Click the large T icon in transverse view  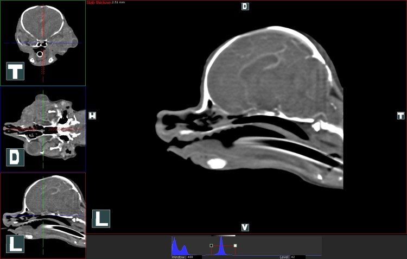(x=15, y=71)
